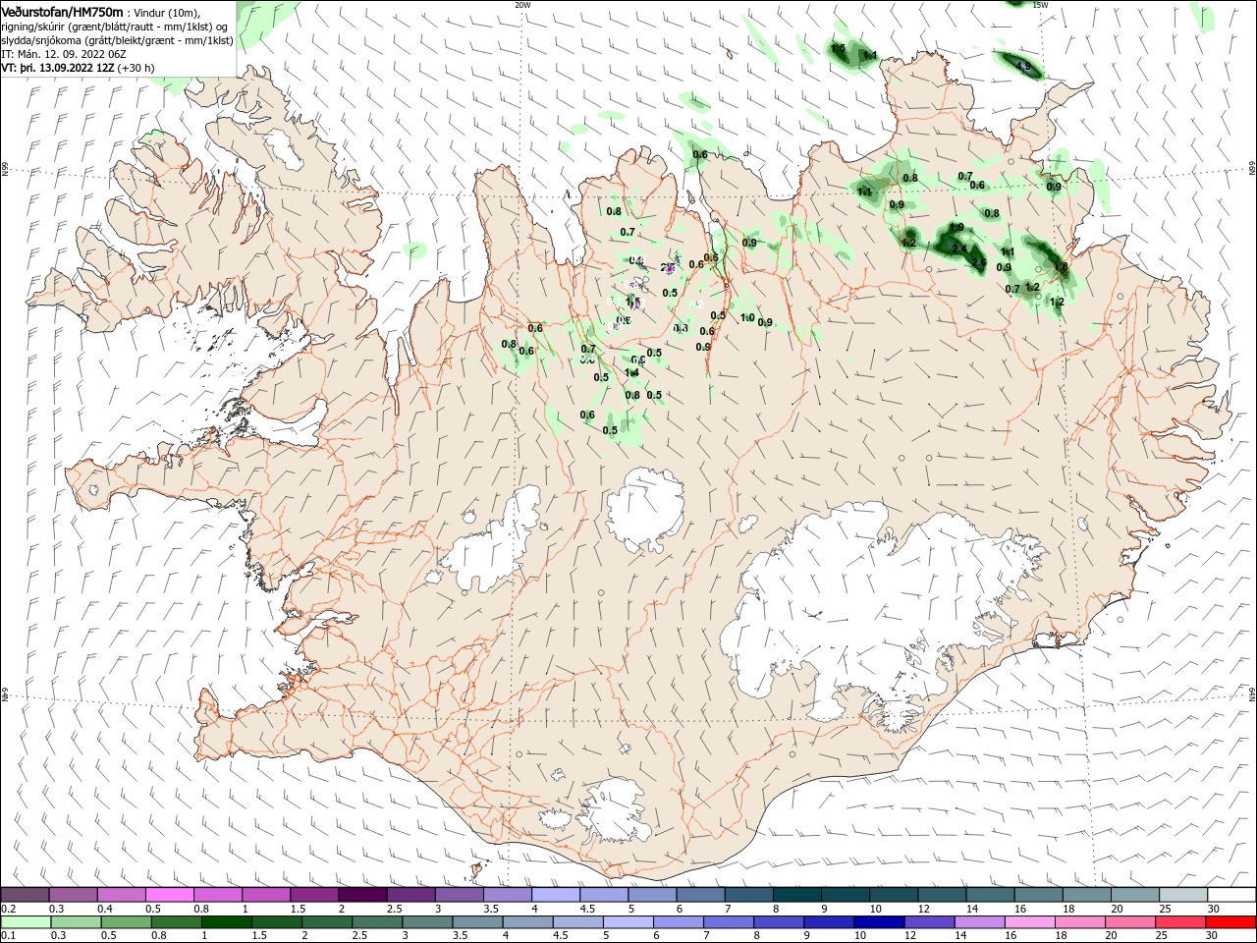1257x943 pixels.
Task: Select the bright red 30 swatch in lower legend row
Action: click(1230, 922)
